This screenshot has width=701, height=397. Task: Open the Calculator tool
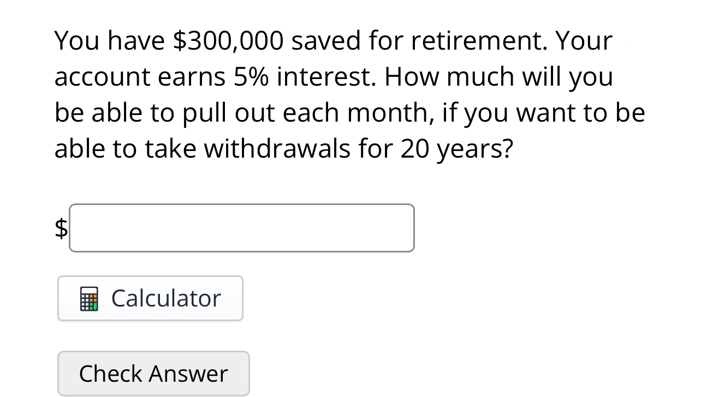click(150, 298)
